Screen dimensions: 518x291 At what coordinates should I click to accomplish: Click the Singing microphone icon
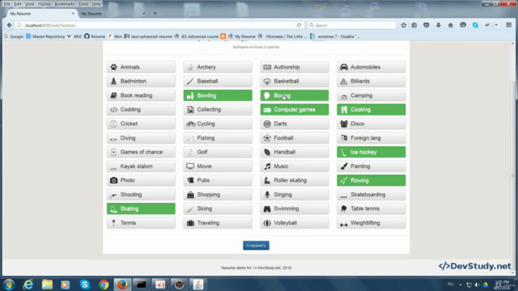[267, 195]
